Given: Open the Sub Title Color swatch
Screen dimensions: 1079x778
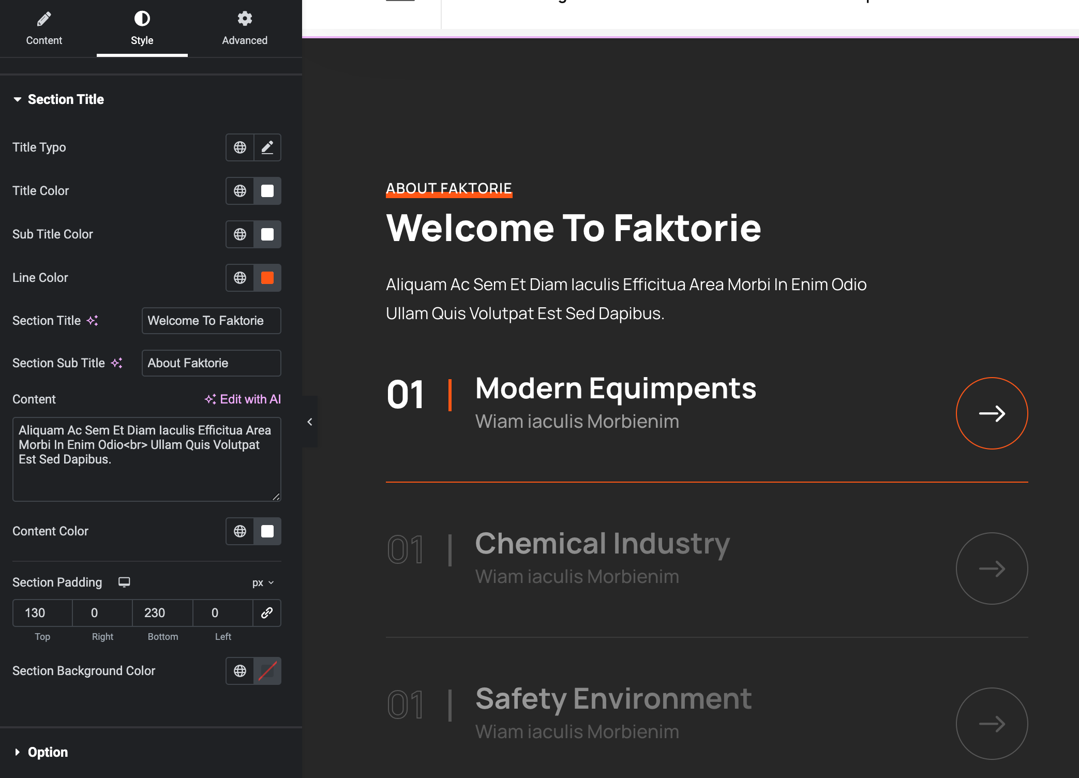Looking at the screenshot, I should pyautogui.click(x=267, y=234).
